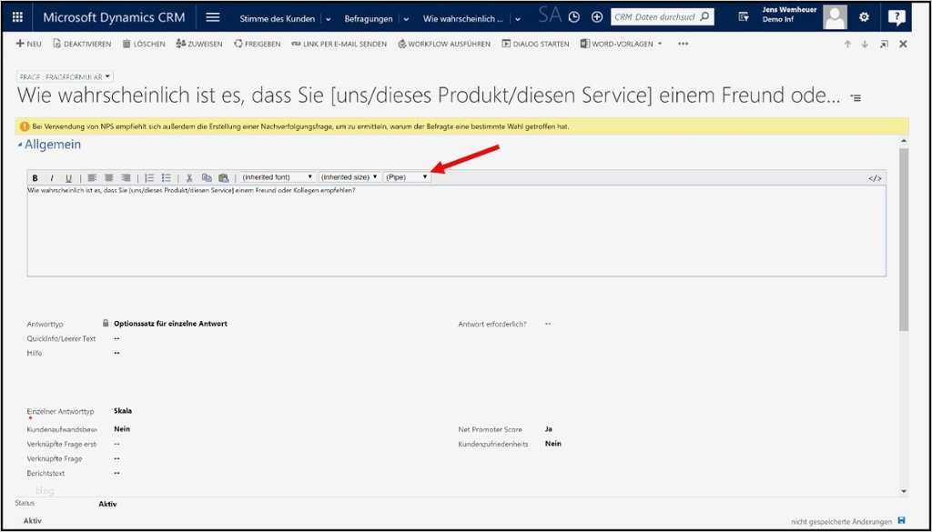Click the Zuweisen command
Viewport: 932px width, 532px height.
tap(199, 44)
